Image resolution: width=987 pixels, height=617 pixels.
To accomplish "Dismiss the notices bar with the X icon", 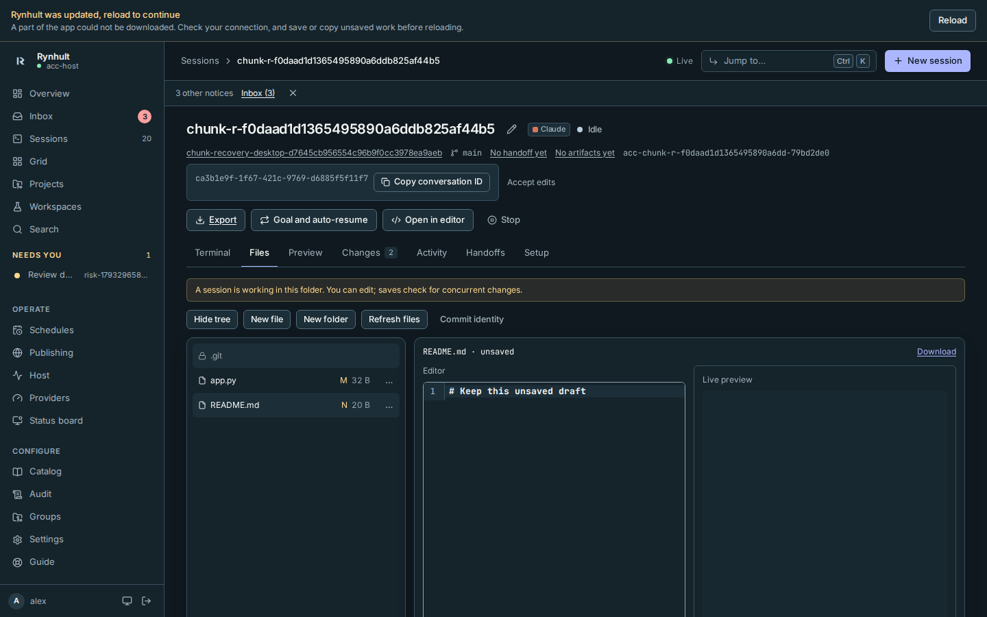I will click(x=293, y=93).
